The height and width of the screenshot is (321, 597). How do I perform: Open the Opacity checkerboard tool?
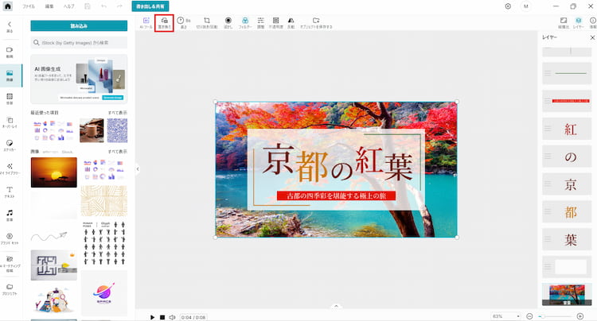276,23
